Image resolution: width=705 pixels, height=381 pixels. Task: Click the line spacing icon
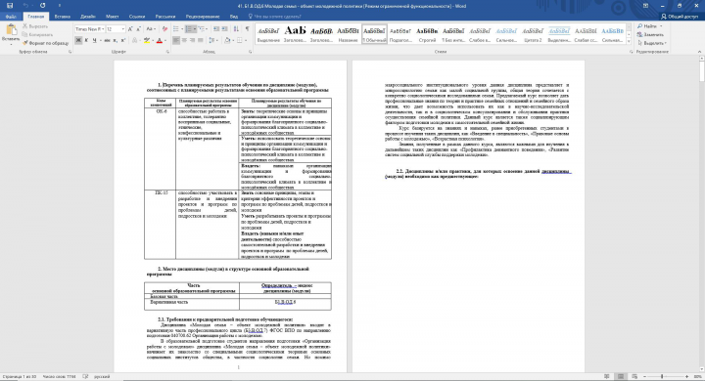212,40
